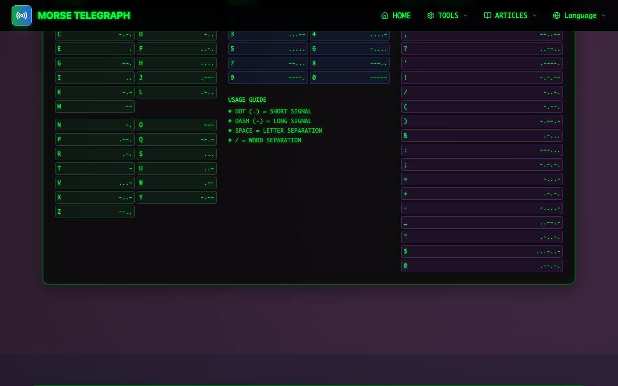Click the MORSE TELEGRAPH site title
618x386 pixels.
84,15
